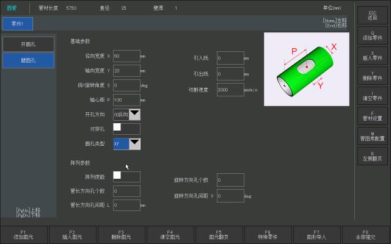Image resolution: width=391 pixels, height=244 pixels.
Task: Click the green pipe preview image
Action: (307, 69)
